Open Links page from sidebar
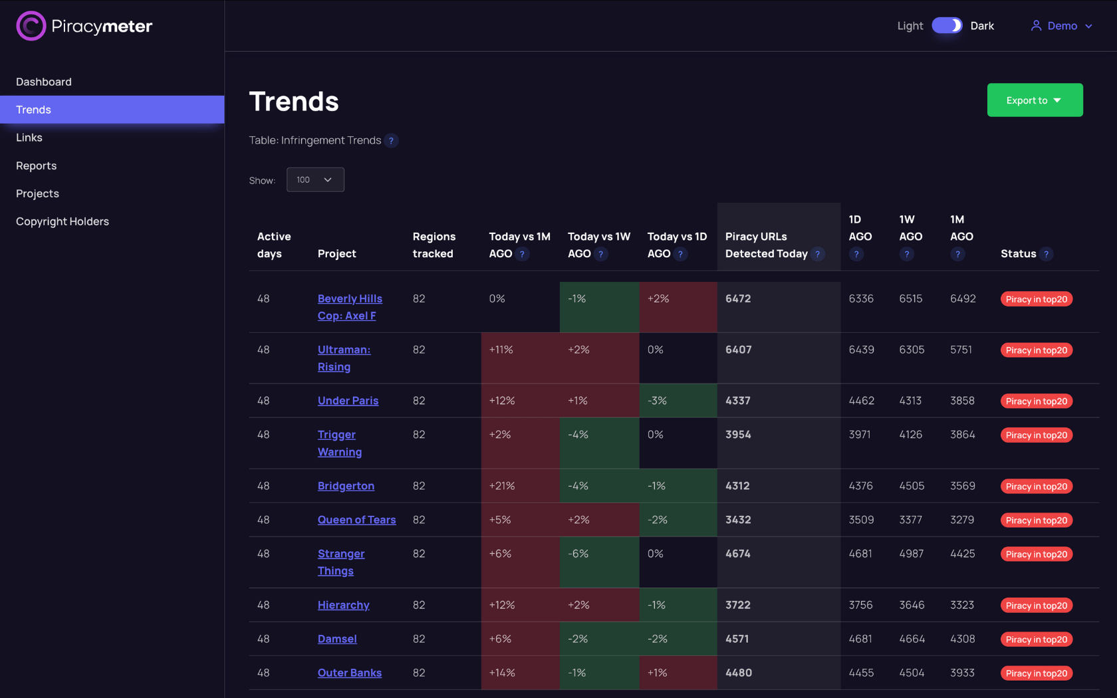This screenshot has height=698, width=1117. tap(29, 138)
